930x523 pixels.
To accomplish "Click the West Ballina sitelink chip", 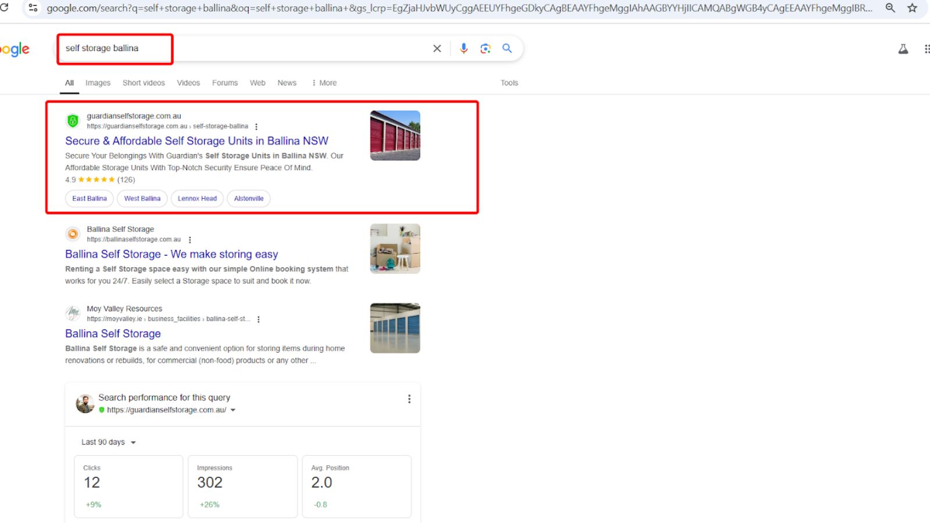I will tap(142, 199).
